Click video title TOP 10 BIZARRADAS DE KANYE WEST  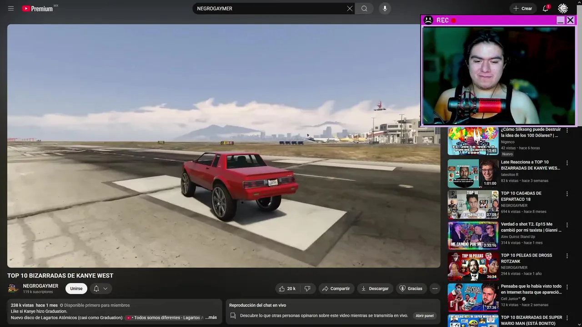(60, 276)
